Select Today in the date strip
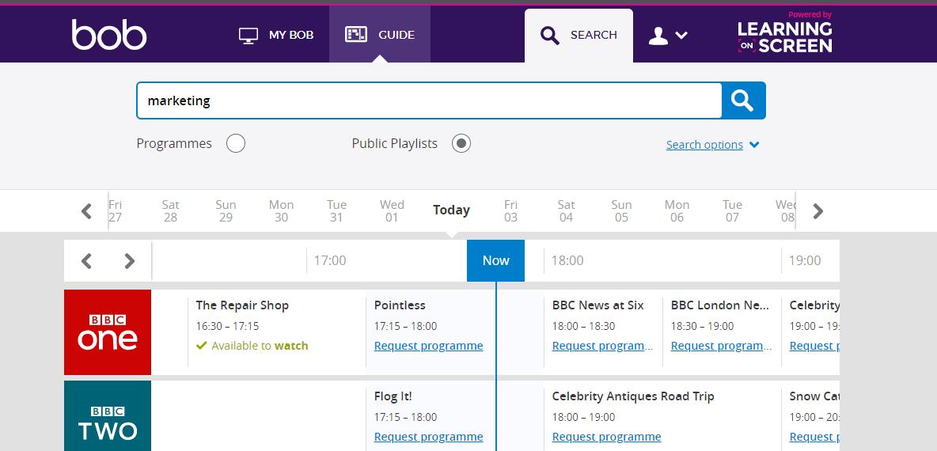This screenshot has height=451, width=937. [451, 210]
